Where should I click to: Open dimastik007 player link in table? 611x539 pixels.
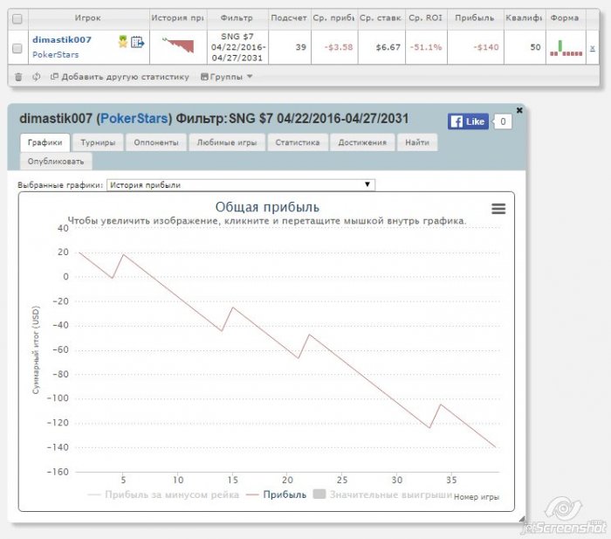click(61, 39)
